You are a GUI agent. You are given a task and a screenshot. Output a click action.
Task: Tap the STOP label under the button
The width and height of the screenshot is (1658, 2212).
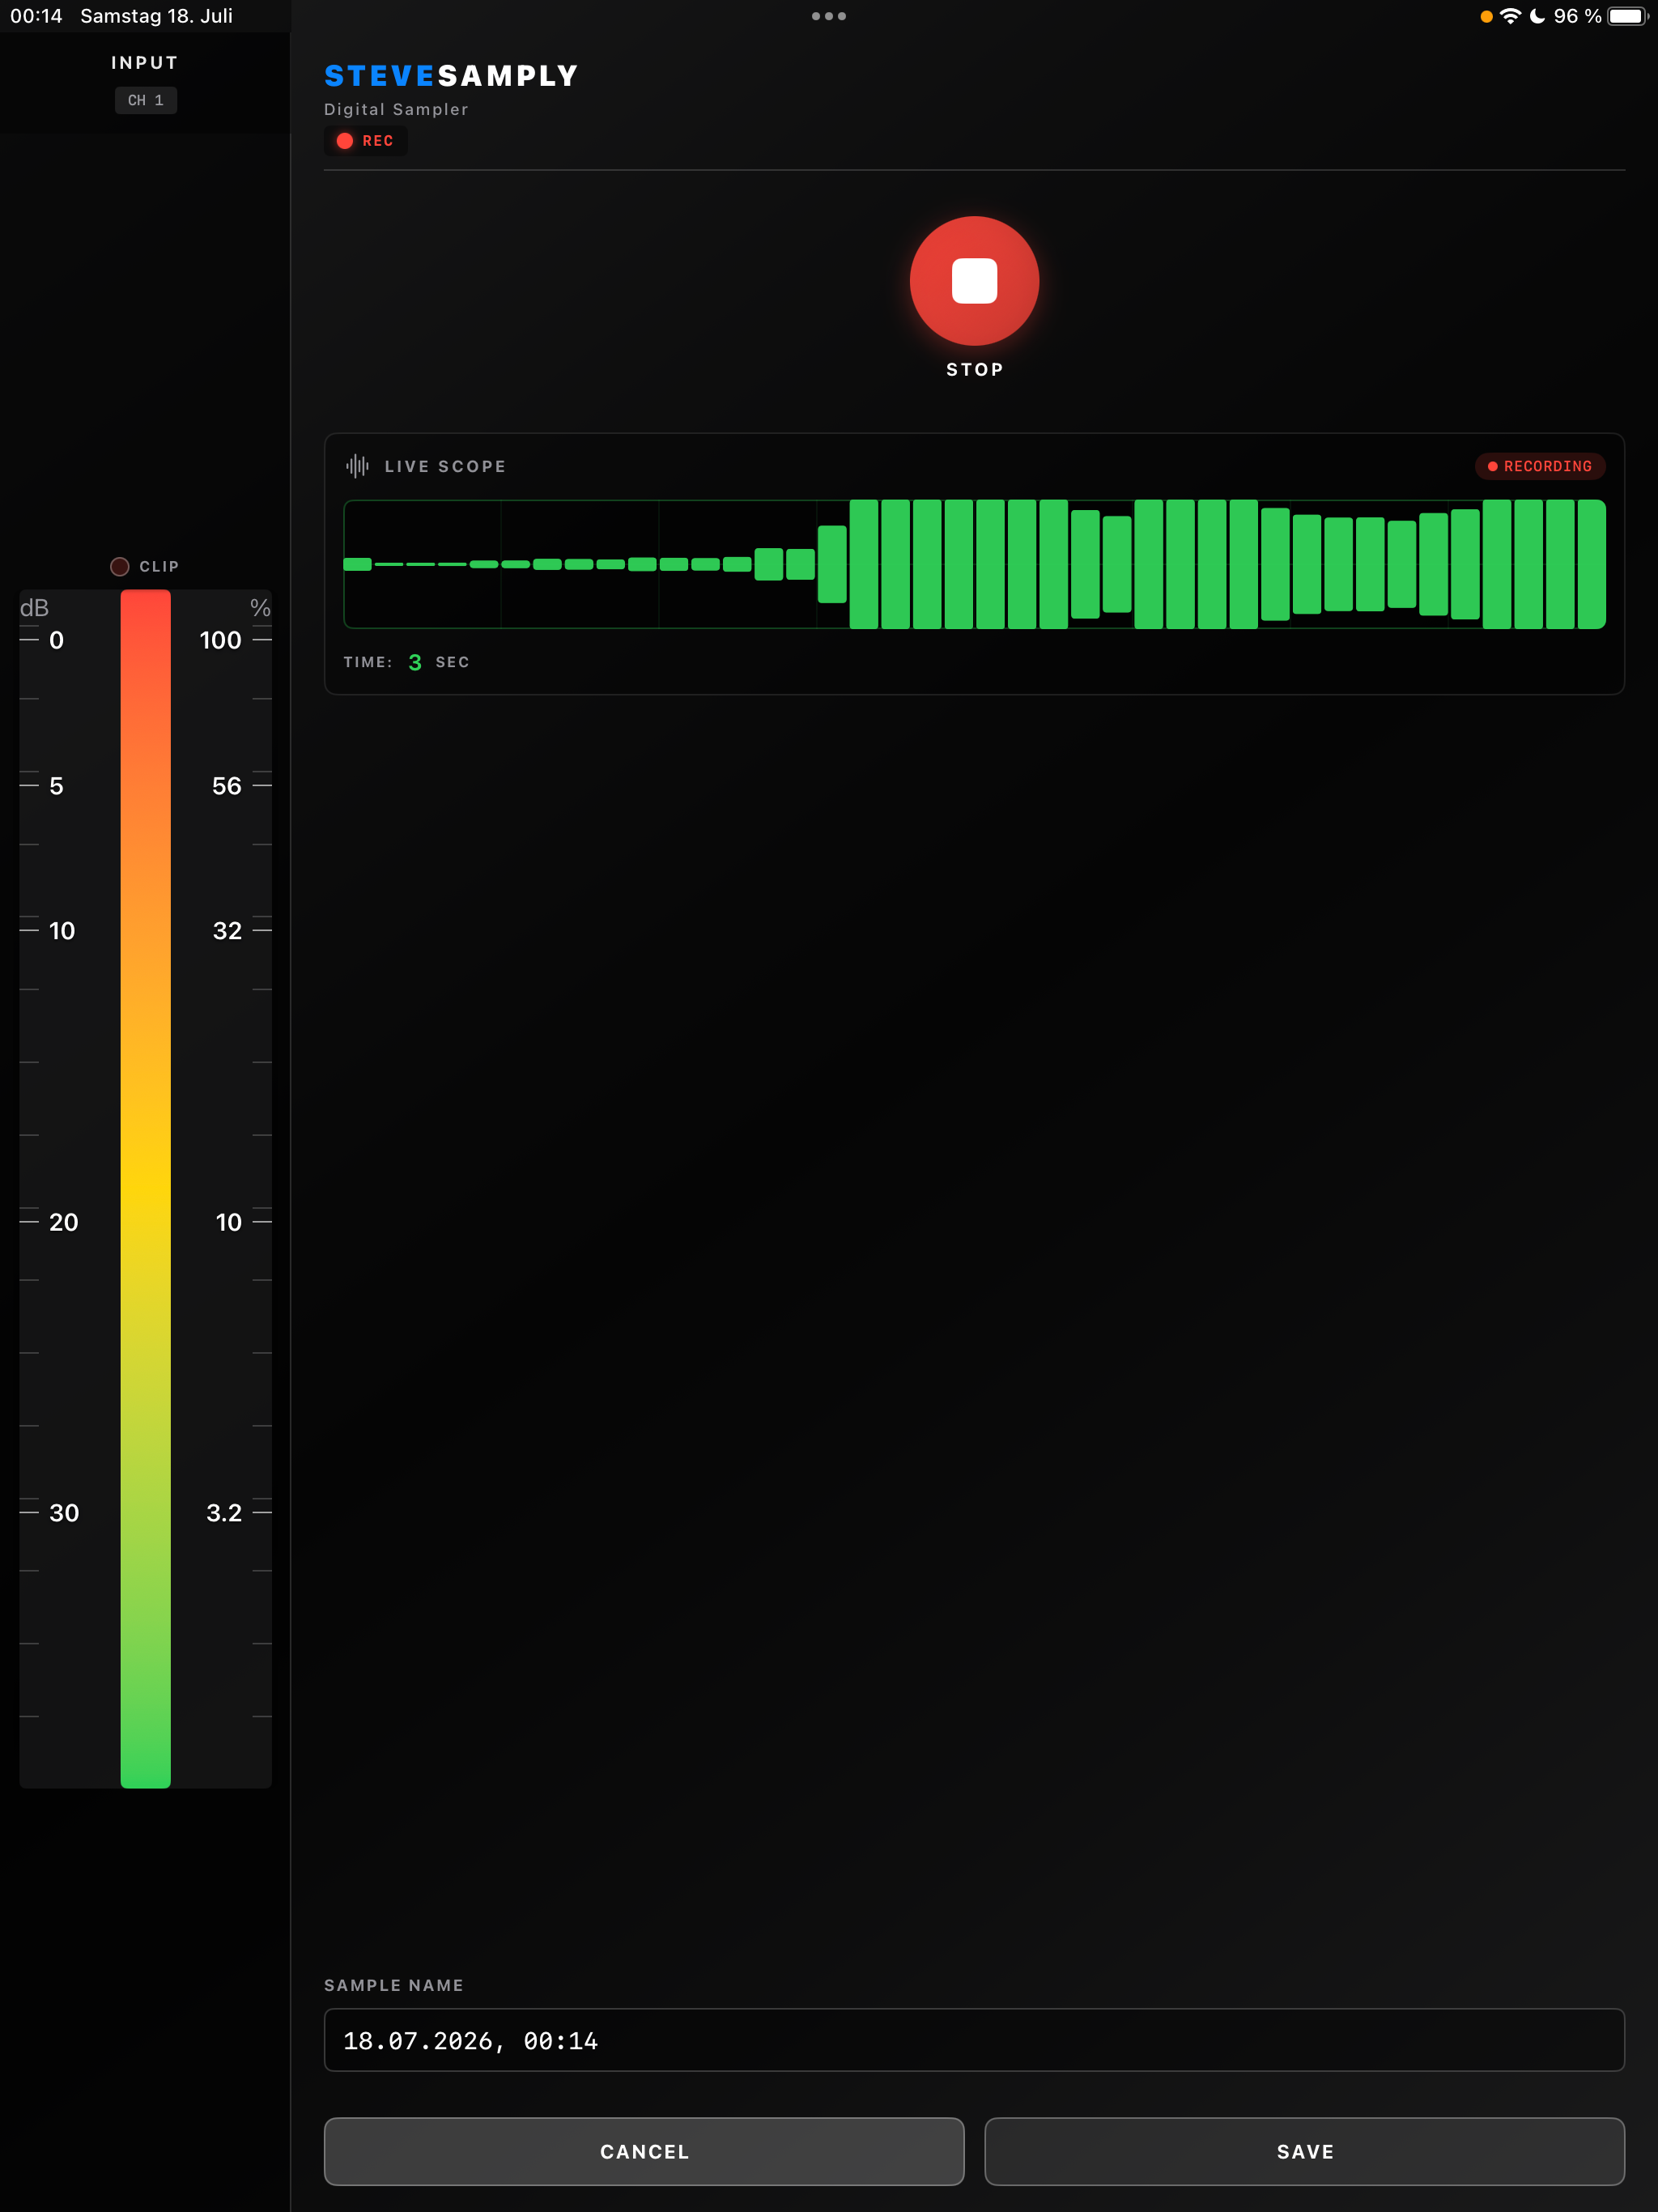974,370
